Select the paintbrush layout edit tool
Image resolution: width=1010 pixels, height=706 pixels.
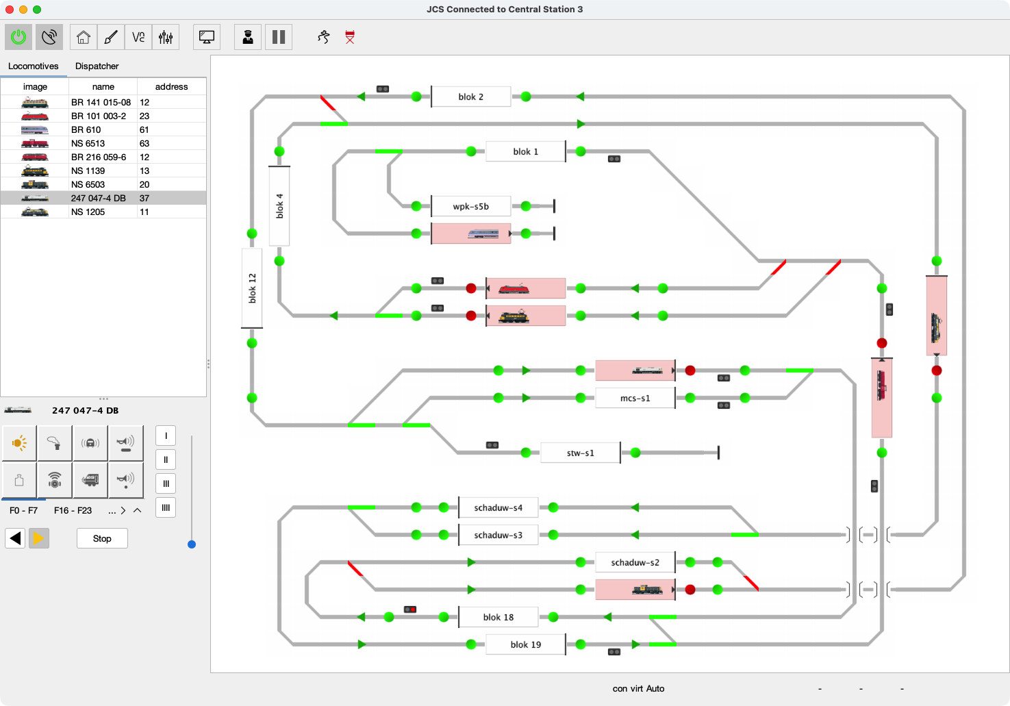point(111,37)
